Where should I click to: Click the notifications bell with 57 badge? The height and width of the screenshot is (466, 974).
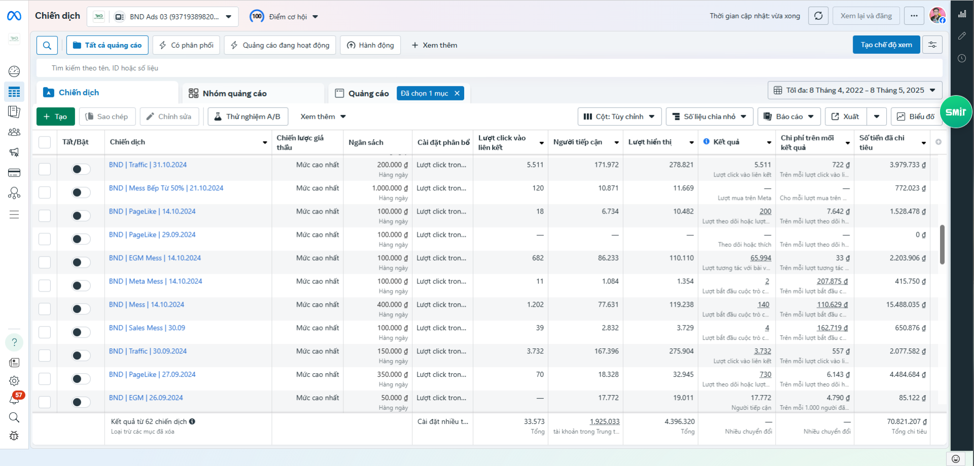14,399
